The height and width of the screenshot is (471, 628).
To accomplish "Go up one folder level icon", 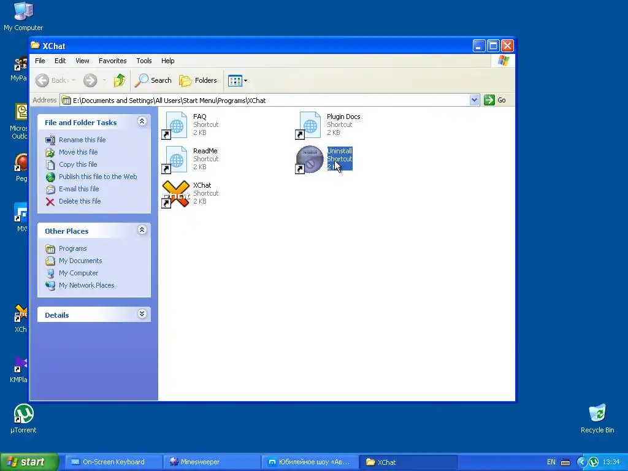I will [x=119, y=80].
